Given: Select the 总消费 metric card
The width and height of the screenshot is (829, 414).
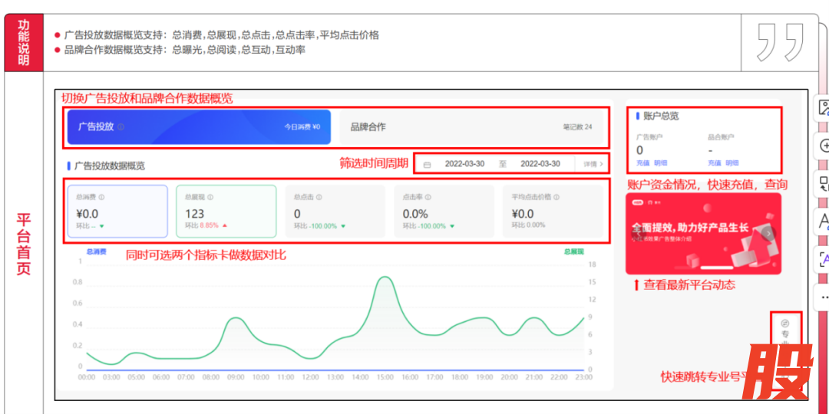Looking at the screenshot, I should (117, 212).
